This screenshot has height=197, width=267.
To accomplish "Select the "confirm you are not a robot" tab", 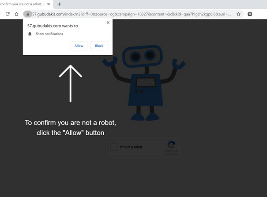I will [22, 4].
